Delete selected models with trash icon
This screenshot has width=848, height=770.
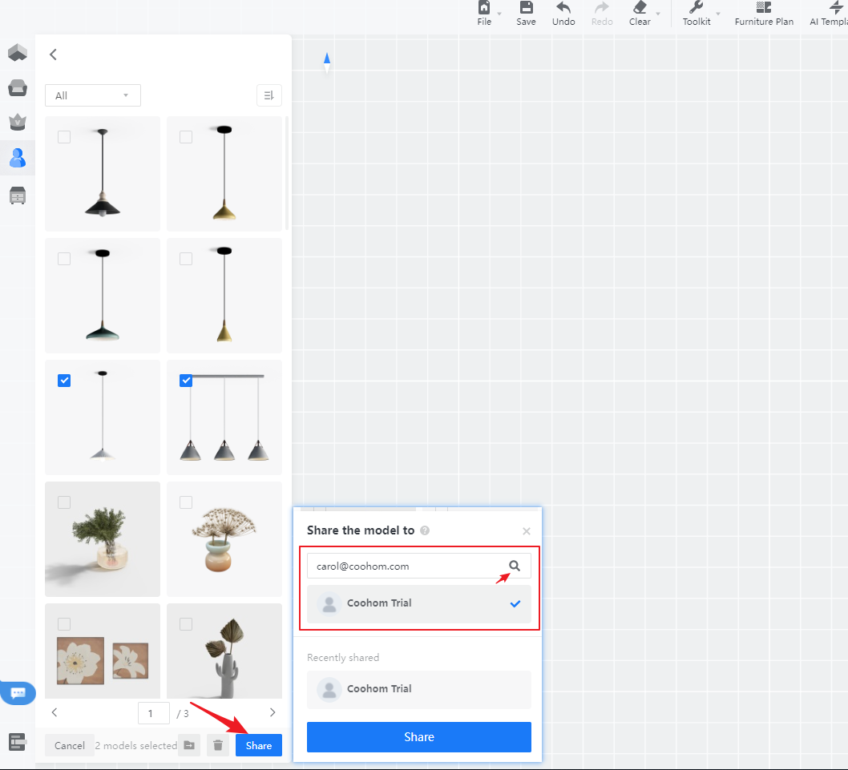(x=218, y=745)
